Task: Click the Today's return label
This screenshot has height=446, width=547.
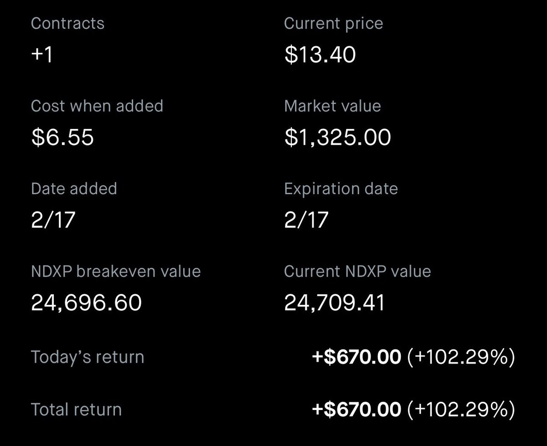Action: 88,357
